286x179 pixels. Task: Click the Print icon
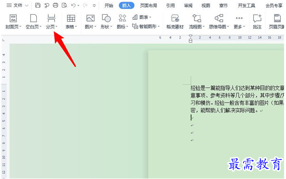(x=55, y=5)
